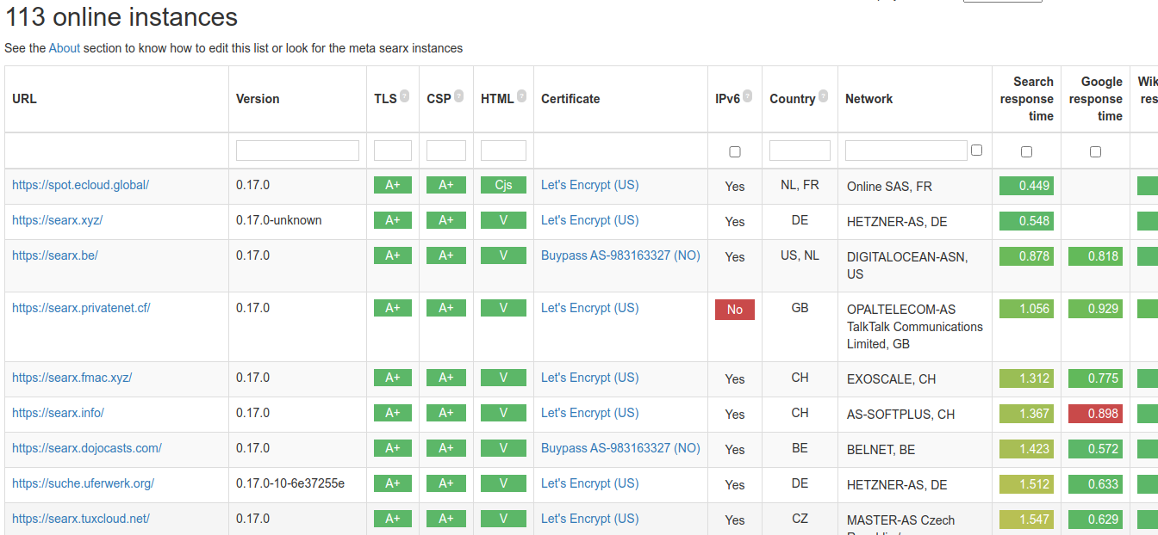Enable the Search response time checkbox

coord(1026,151)
